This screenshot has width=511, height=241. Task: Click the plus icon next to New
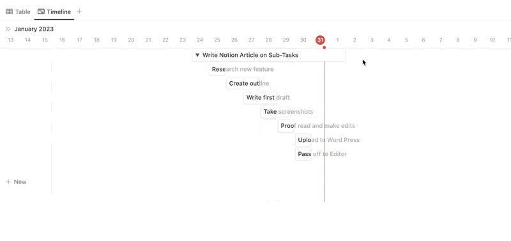pyautogui.click(x=8, y=182)
